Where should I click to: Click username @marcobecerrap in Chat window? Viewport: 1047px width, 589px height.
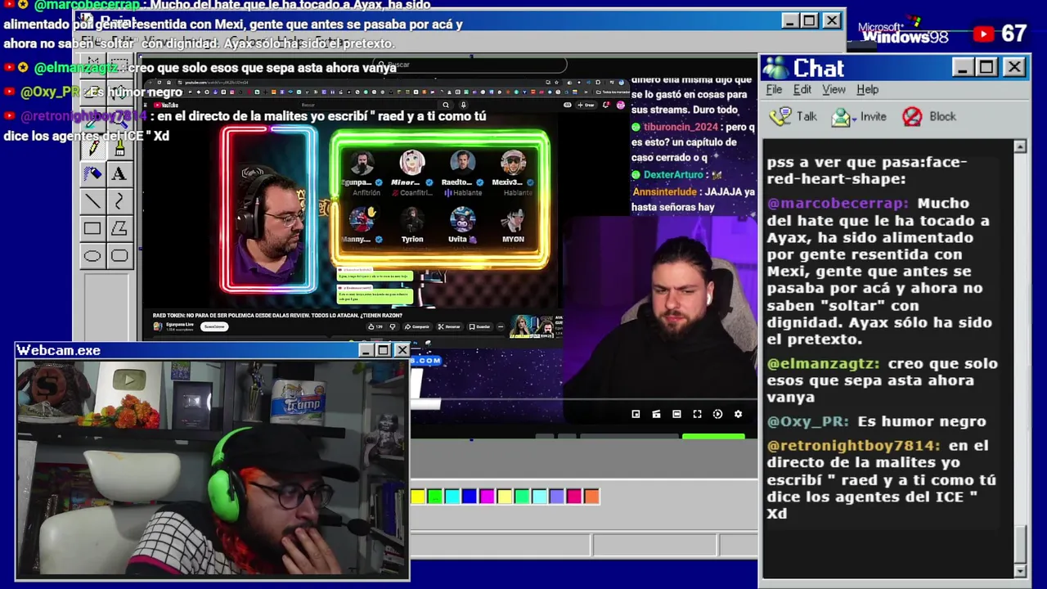[x=838, y=203]
